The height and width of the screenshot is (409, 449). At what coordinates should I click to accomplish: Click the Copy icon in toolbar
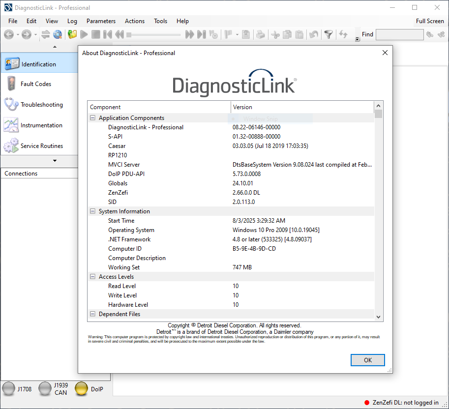pyautogui.click(x=287, y=34)
